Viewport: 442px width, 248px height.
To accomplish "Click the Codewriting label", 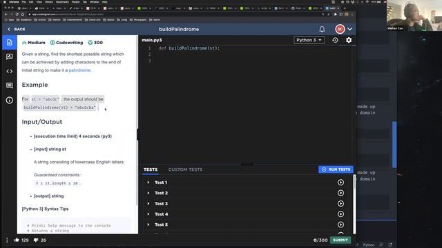I will 66,43.
